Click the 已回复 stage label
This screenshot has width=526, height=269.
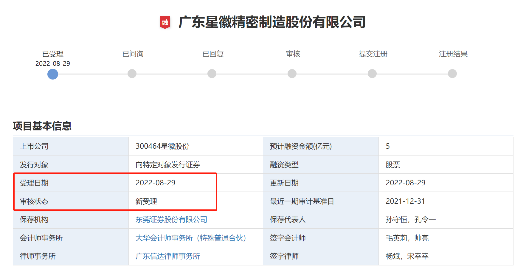(x=213, y=54)
